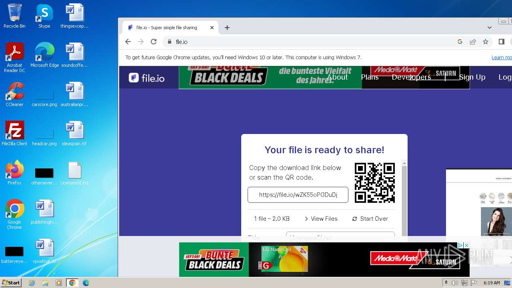
Task: Follow the Learn more update link
Action: 502,58
